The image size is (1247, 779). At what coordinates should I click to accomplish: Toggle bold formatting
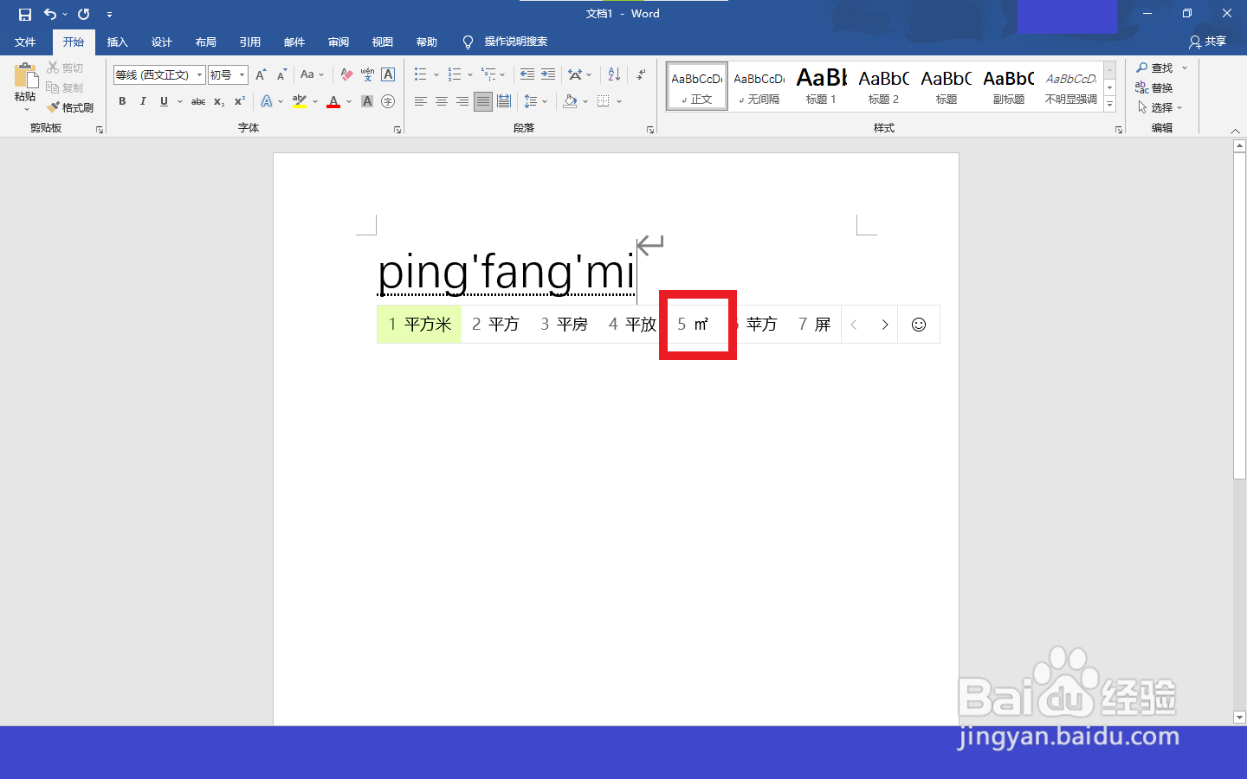click(x=122, y=101)
